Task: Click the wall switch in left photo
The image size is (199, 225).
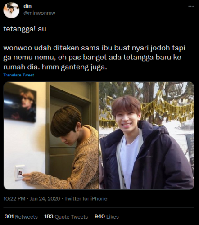Action: click(x=20, y=173)
